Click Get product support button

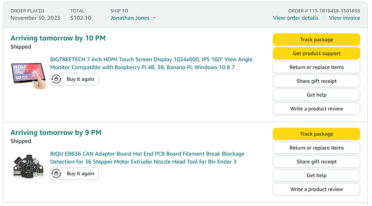(316, 53)
